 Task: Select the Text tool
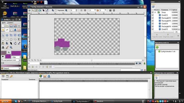click(3, 47)
